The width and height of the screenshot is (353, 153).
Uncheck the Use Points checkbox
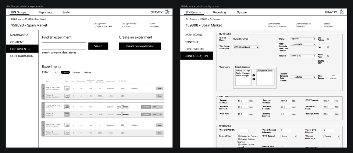tap(328, 39)
